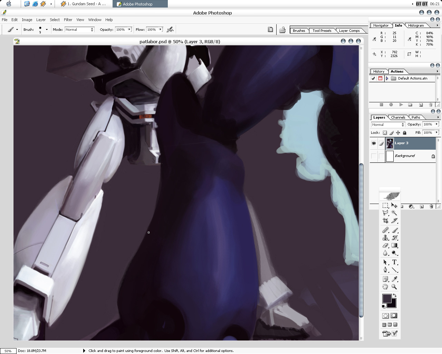
Task: Open the Layer Comps tab
Action: click(x=349, y=31)
